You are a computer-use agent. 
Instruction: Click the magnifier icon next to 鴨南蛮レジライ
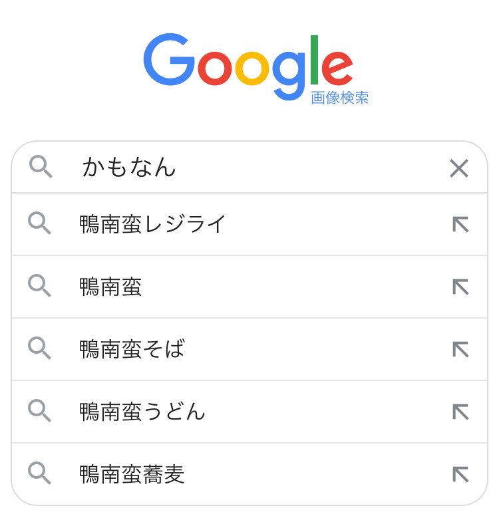(x=39, y=223)
